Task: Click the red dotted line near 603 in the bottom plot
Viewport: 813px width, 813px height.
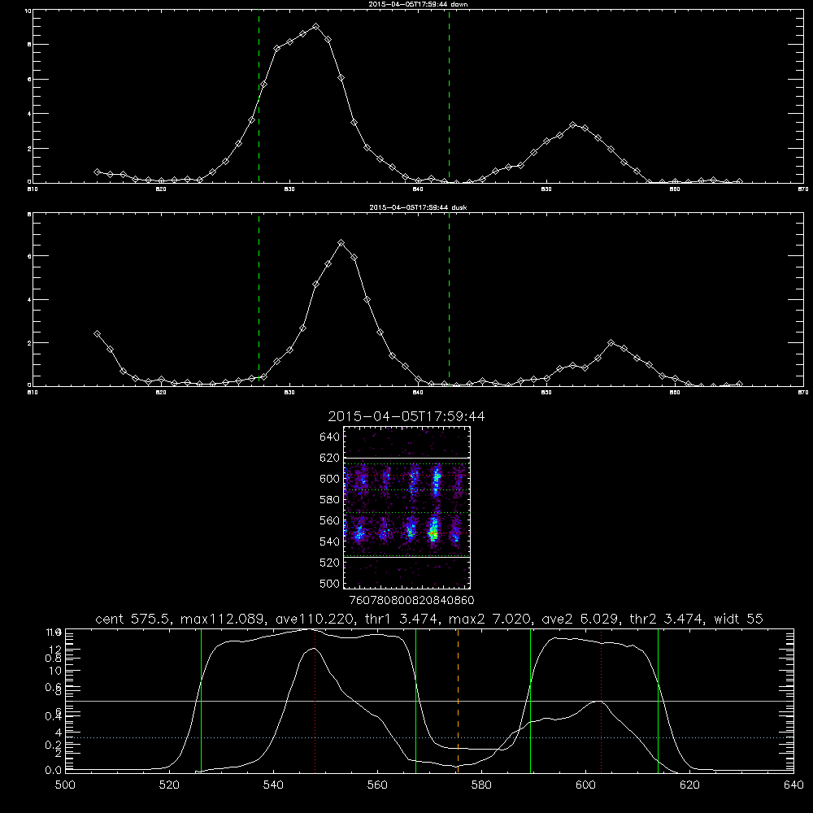Action: pyautogui.click(x=601, y=700)
